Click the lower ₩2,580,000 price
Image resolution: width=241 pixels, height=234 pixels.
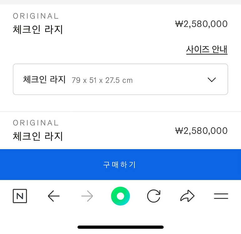201,131
